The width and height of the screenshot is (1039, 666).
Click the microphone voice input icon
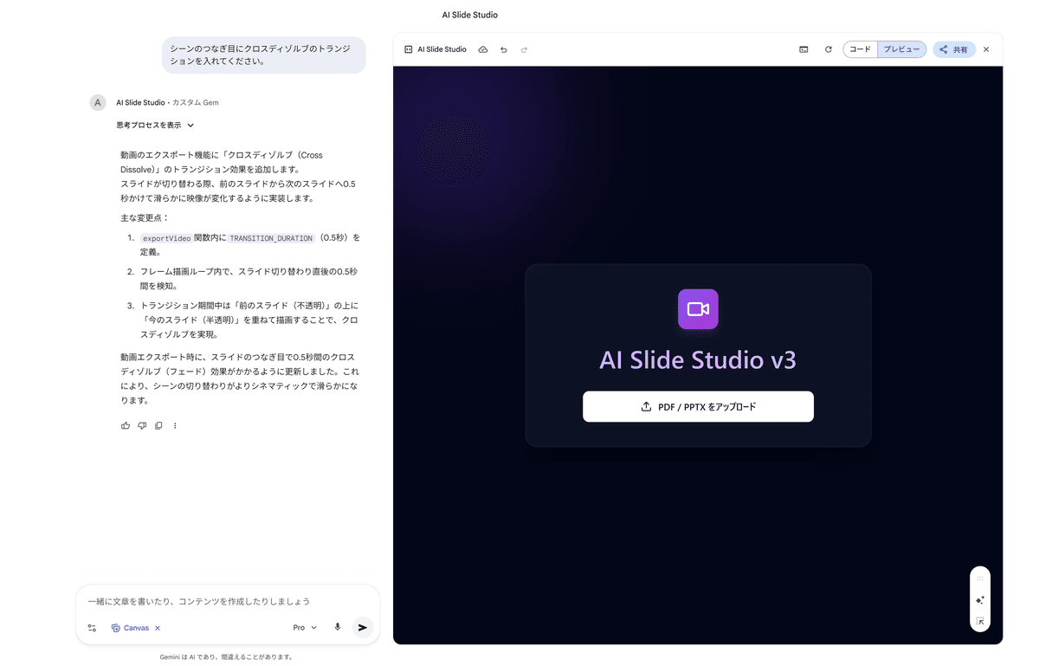[338, 627]
